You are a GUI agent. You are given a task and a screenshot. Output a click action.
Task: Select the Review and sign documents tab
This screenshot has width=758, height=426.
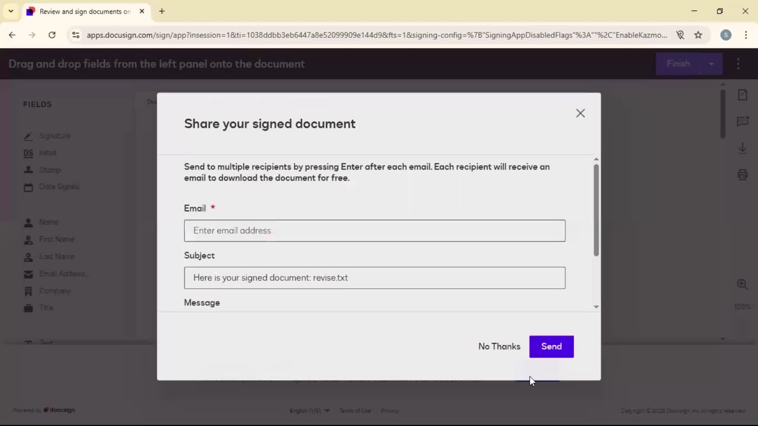(x=86, y=11)
